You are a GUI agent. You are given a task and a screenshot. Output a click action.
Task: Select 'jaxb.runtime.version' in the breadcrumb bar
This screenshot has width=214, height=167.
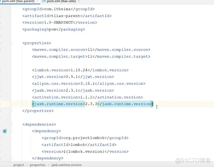[x=67, y=165]
